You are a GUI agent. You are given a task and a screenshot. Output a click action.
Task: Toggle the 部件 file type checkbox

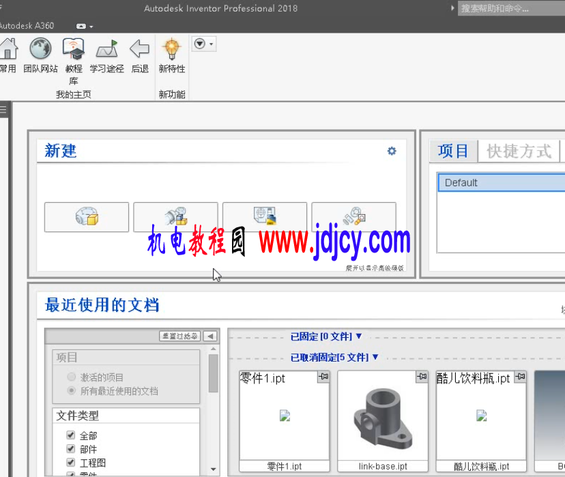click(x=71, y=449)
